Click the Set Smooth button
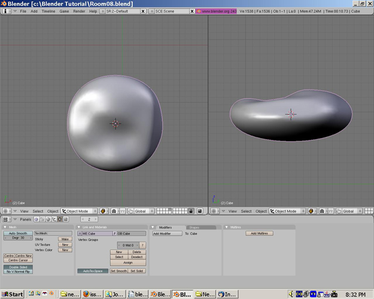Viewport: 374px width, 299px height. (118, 271)
